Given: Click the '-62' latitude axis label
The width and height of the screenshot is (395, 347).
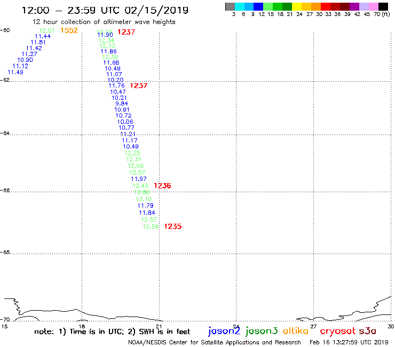Looking at the screenshot, I should (5, 80).
